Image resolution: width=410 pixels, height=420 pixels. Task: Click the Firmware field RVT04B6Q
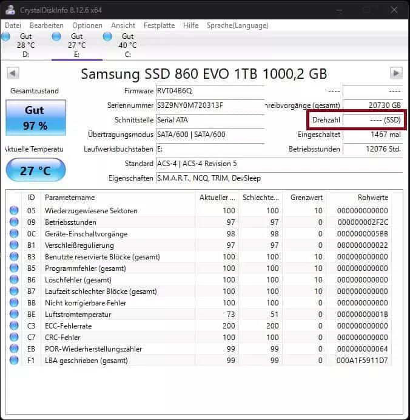(x=210, y=91)
